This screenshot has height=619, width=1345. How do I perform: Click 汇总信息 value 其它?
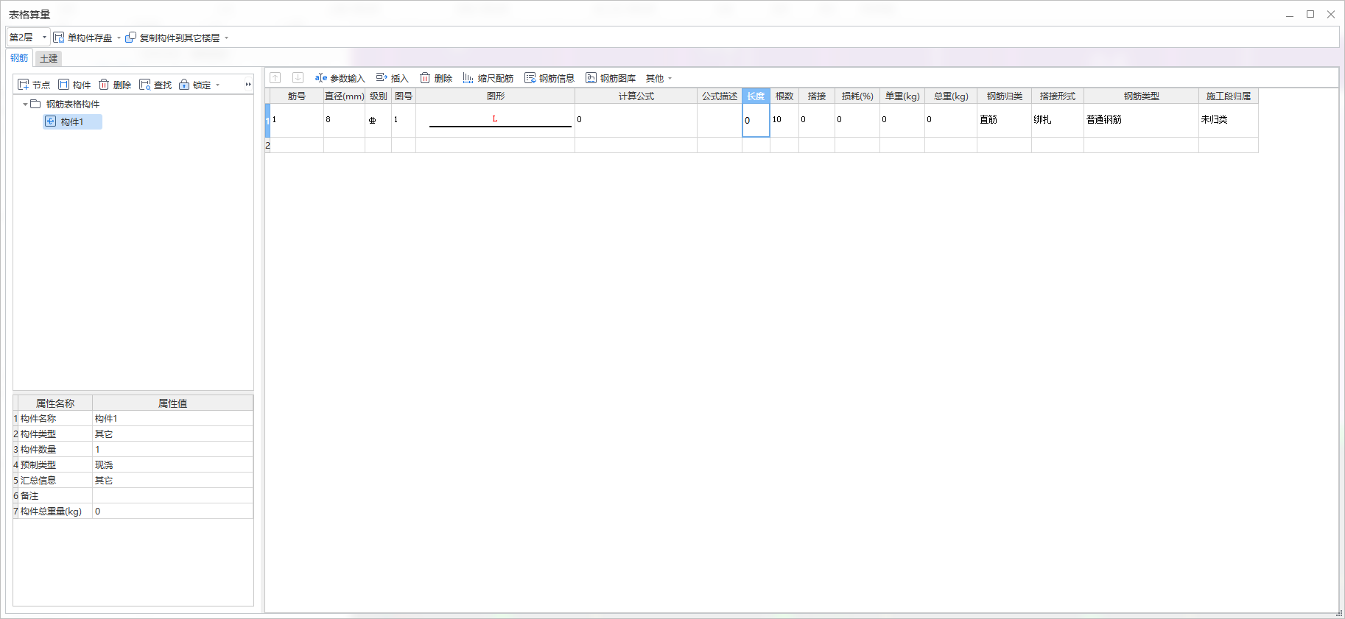coord(172,481)
